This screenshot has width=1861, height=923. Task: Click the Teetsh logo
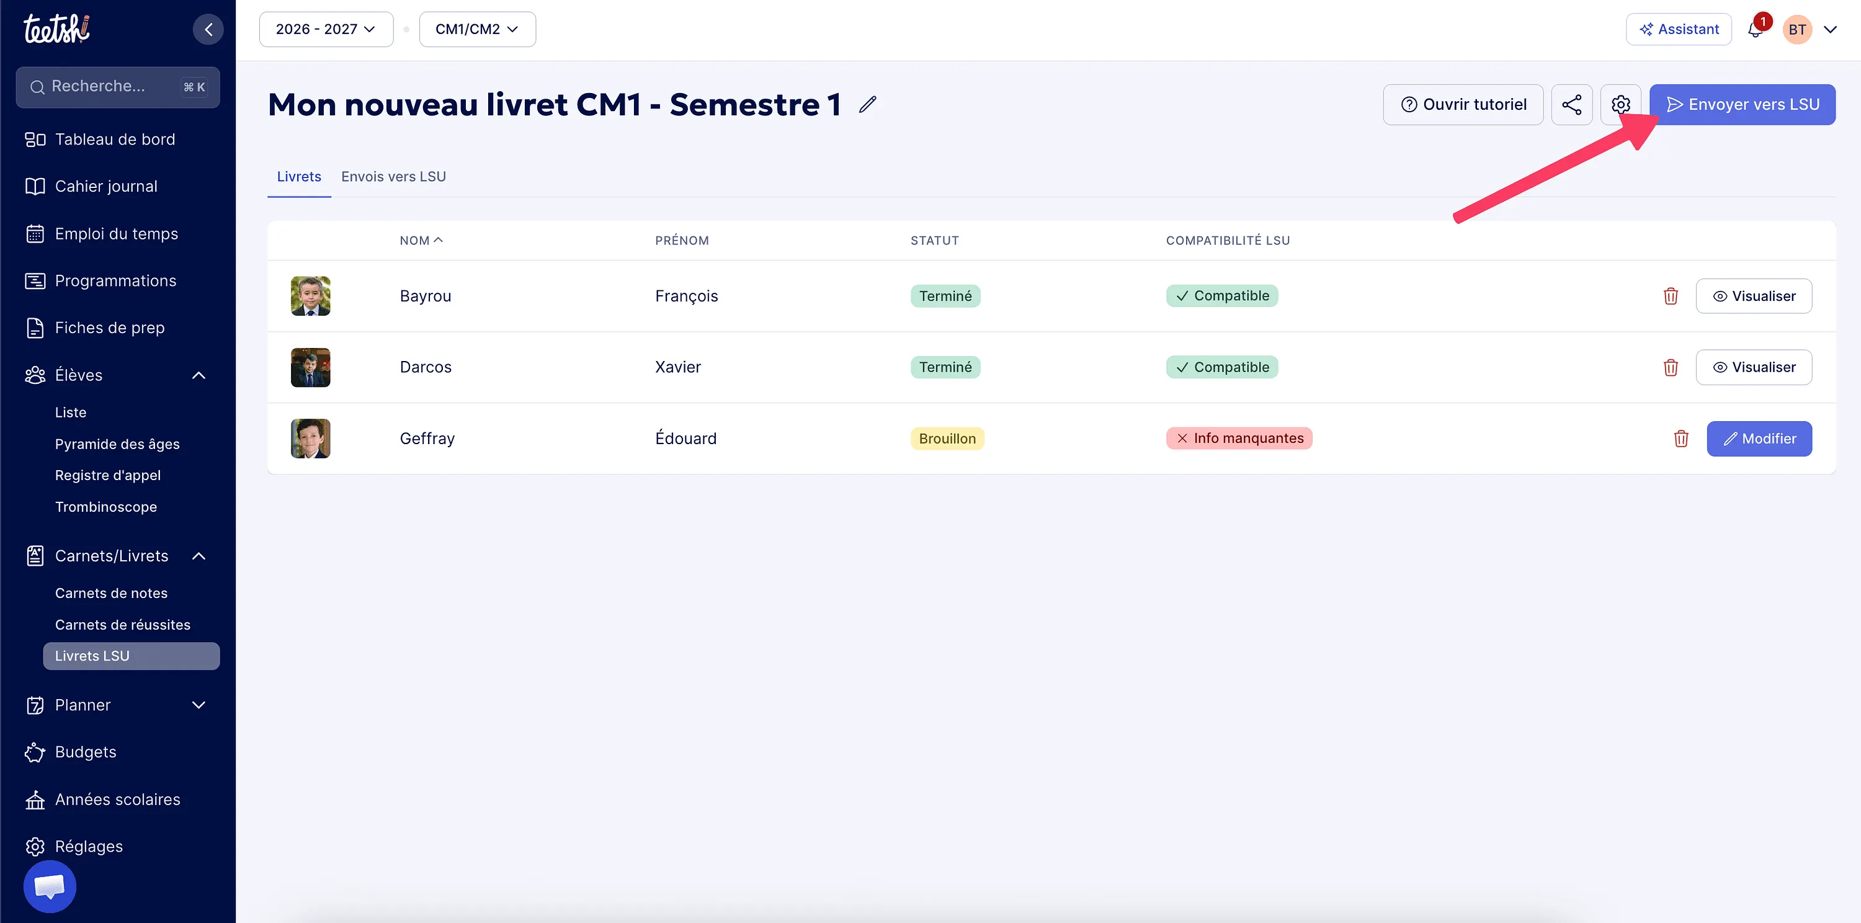[56, 30]
